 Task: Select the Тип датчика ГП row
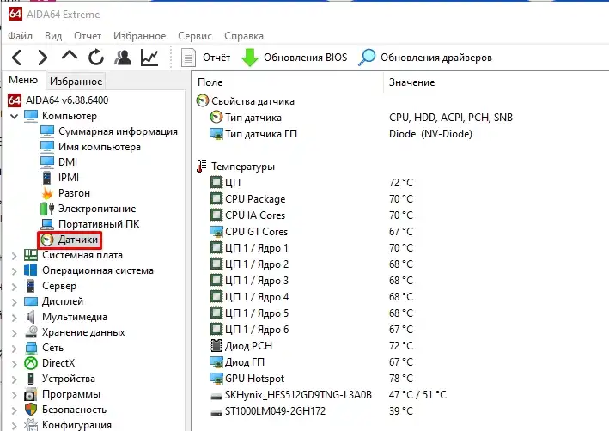[x=261, y=134]
